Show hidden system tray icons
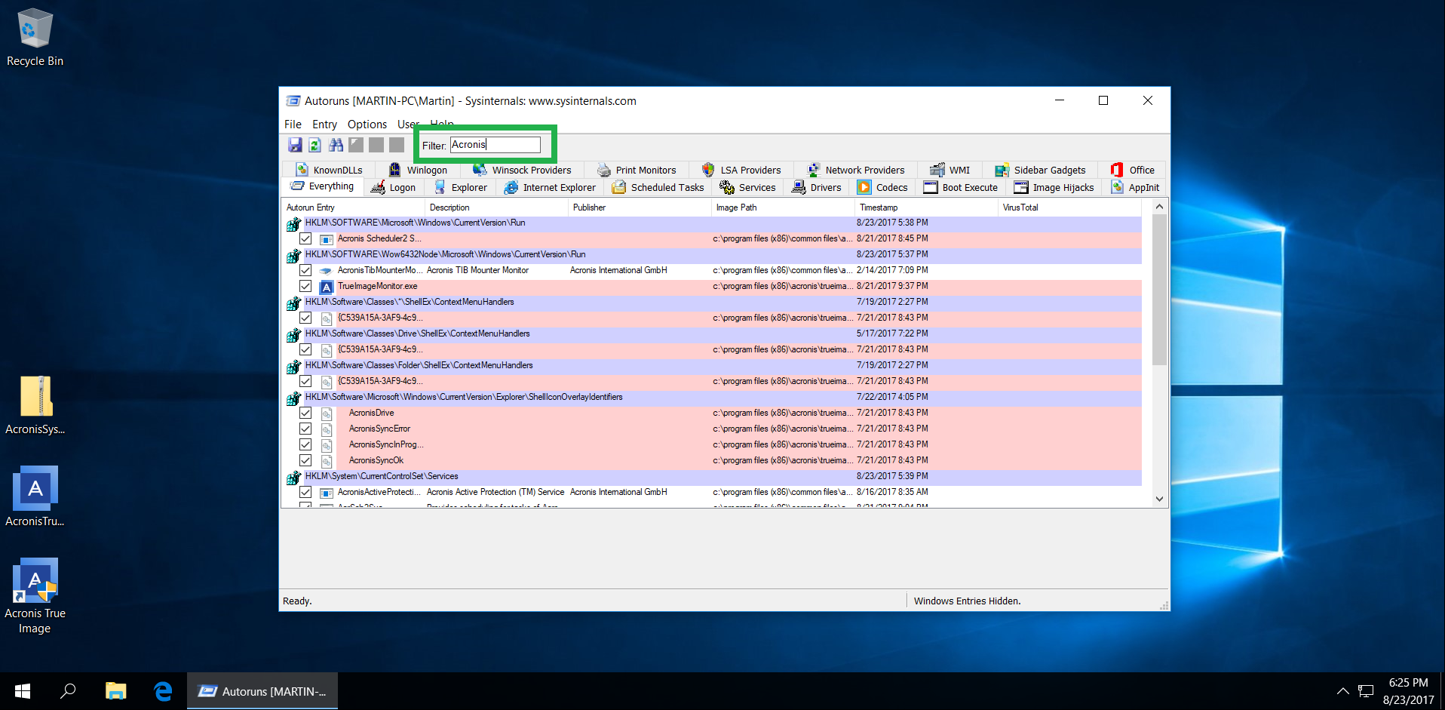Image resolution: width=1445 pixels, height=710 pixels. pyautogui.click(x=1342, y=691)
